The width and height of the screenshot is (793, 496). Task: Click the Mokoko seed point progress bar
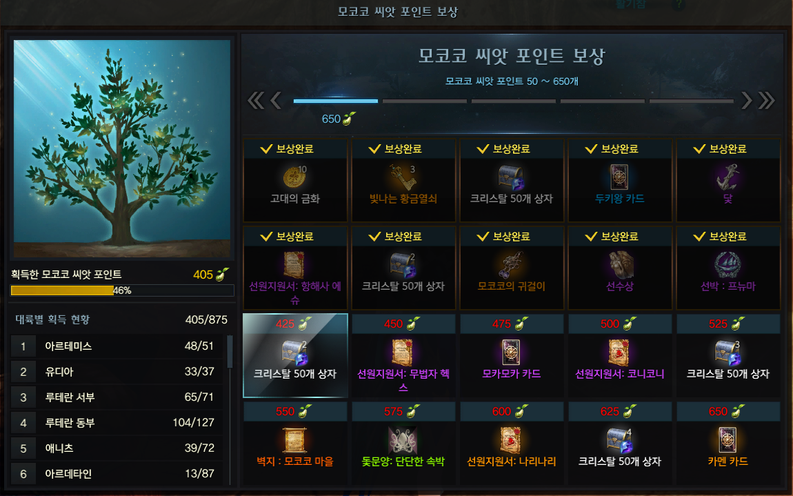pyautogui.click(x=122, y=290)
